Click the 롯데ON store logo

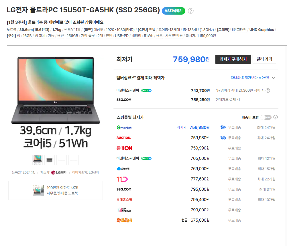(124, 148)
